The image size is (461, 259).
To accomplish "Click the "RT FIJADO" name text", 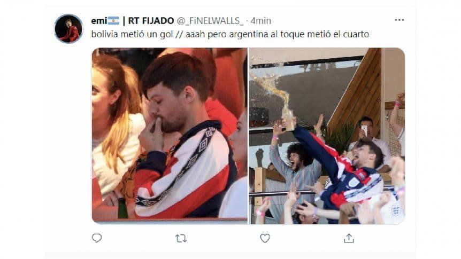I will 151,21.
